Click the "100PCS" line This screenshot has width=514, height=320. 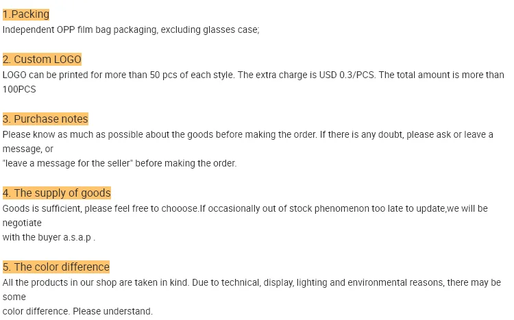click(19, 89)
